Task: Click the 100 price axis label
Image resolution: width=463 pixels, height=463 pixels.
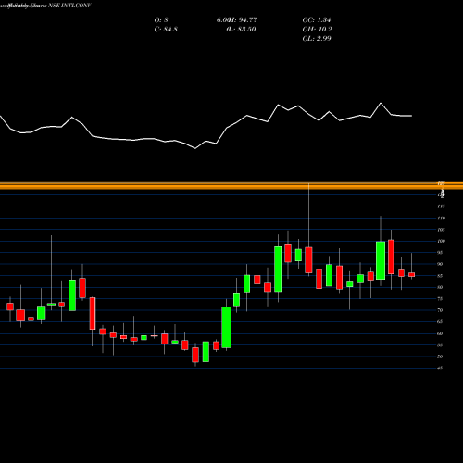Action: pyautogui.click(x=441, y=241)
